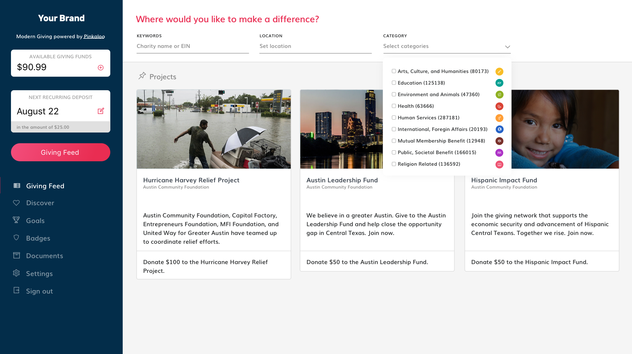
Task: Click the purple Public, Societal Benefit icon
Action: [x=499, y=153]
